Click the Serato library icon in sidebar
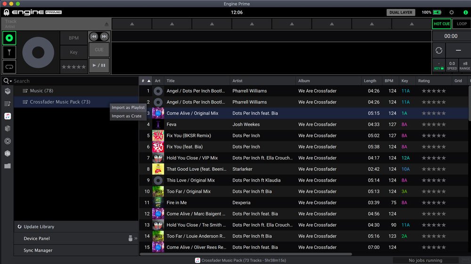 coord(8,141)
